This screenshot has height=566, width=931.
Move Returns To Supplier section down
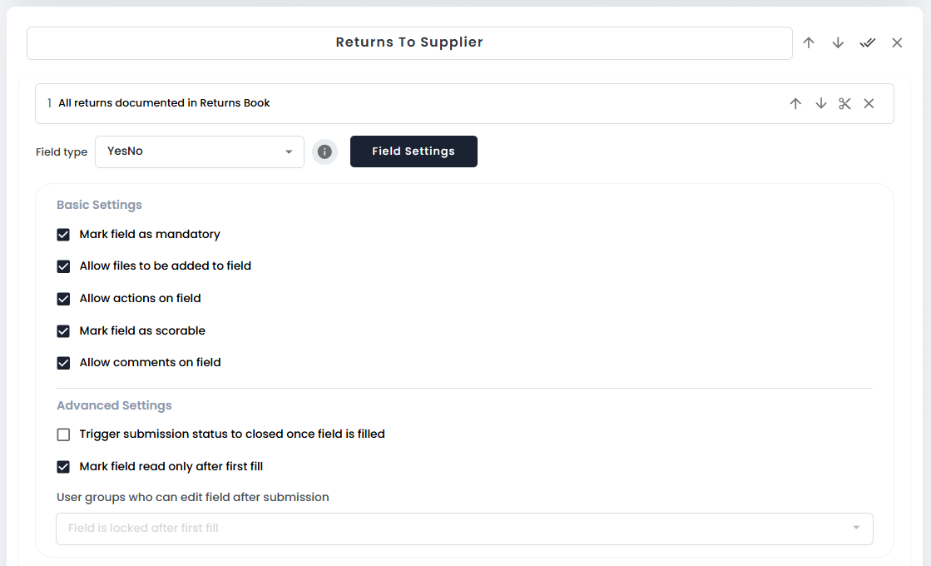[838, 42]
